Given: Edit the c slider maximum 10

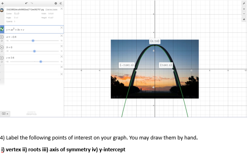Looking at the screenshot, I should (61, 62).
